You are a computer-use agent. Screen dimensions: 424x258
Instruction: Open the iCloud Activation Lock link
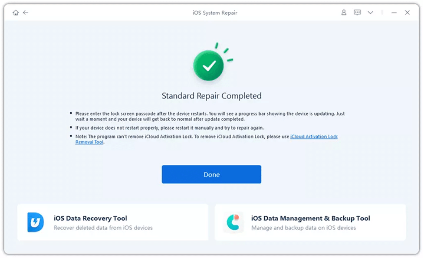coord(314,137)
